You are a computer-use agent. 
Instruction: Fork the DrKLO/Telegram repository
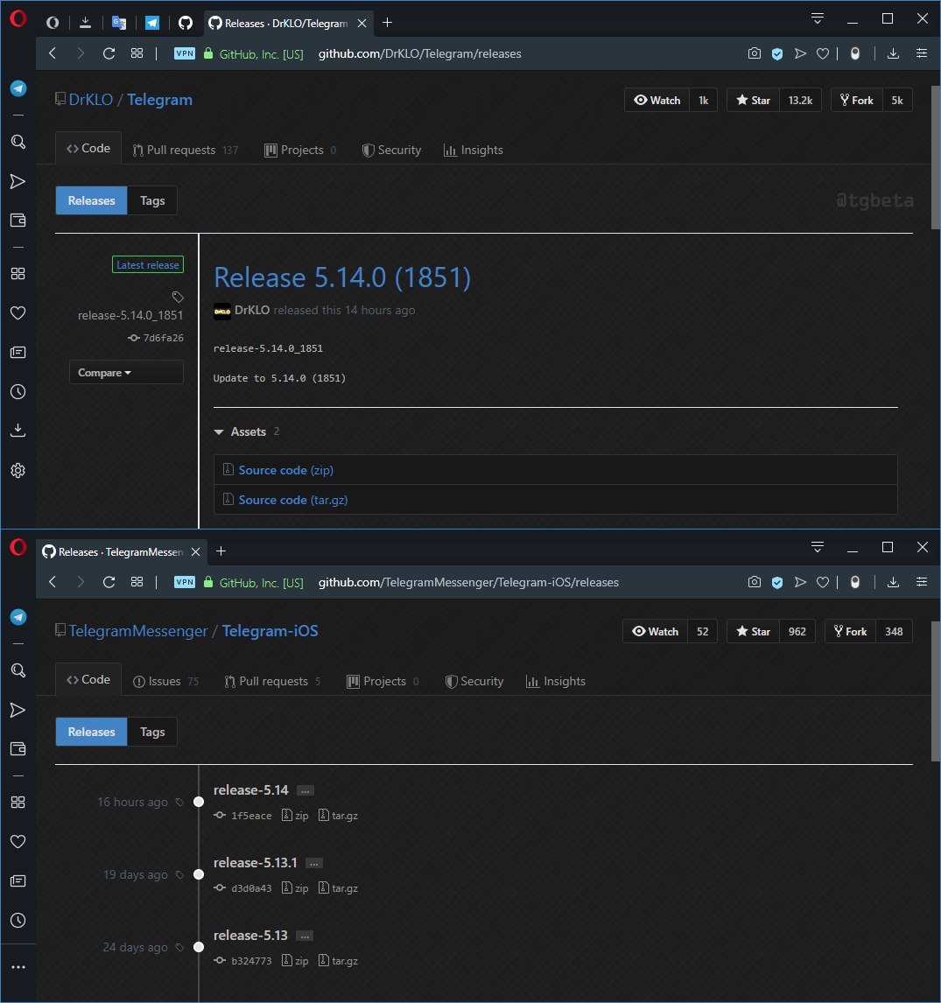pos(857,101)
